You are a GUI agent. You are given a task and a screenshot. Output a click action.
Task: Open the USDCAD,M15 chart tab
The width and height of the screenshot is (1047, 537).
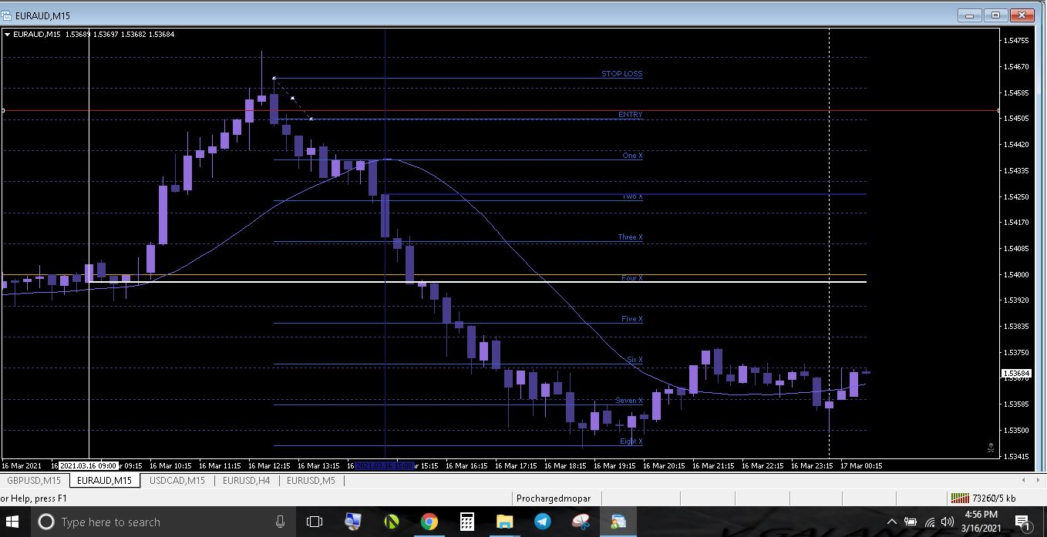tap(177, 480)
